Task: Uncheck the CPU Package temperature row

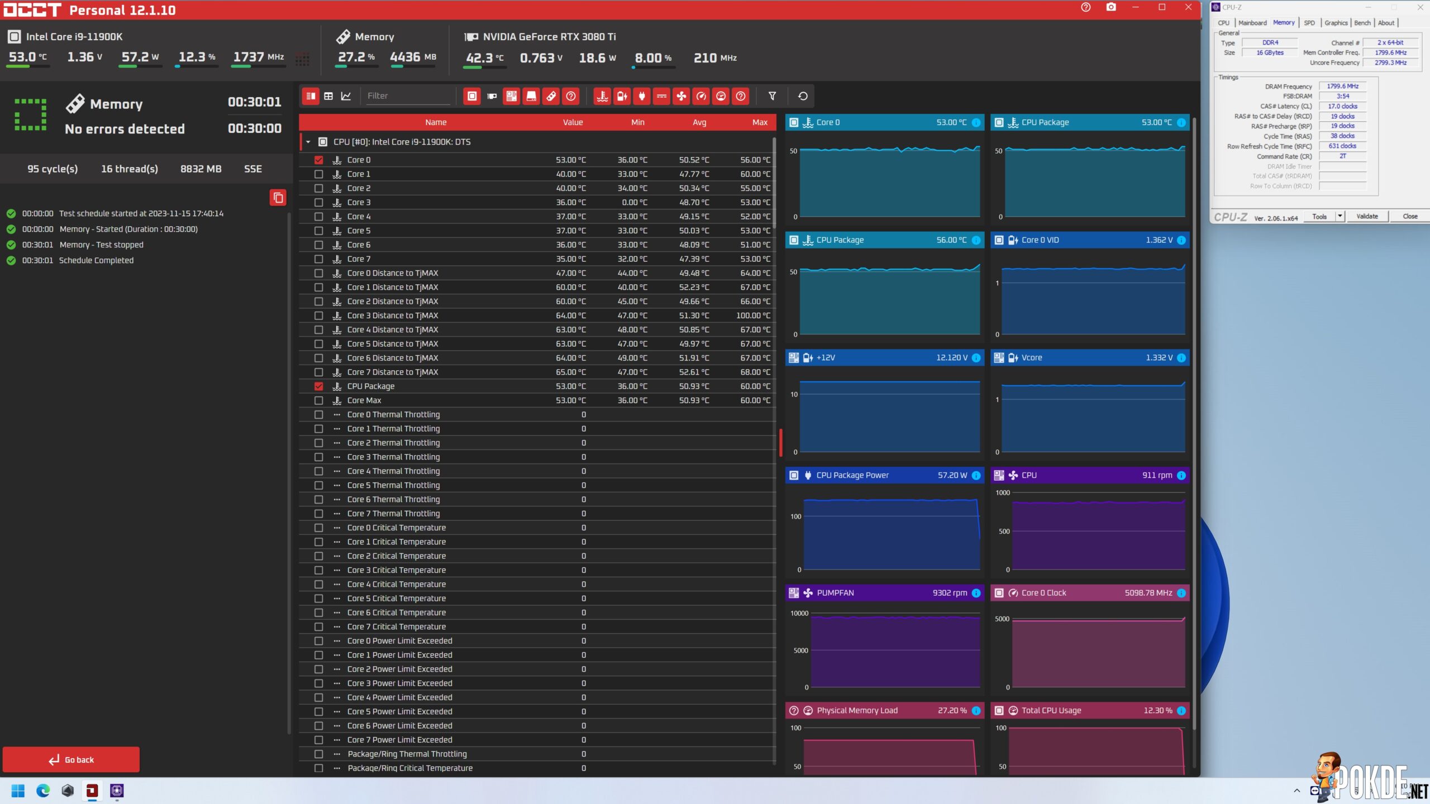Action: point(318,386)
